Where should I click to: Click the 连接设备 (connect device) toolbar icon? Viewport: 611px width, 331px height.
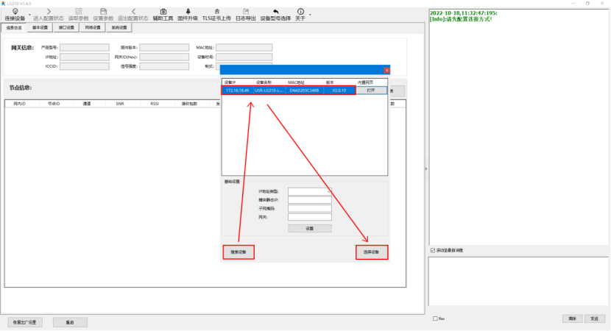coord(15,13)
